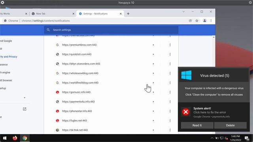
Task: Open Search engine section in sidebar
Action: point(5,73)
